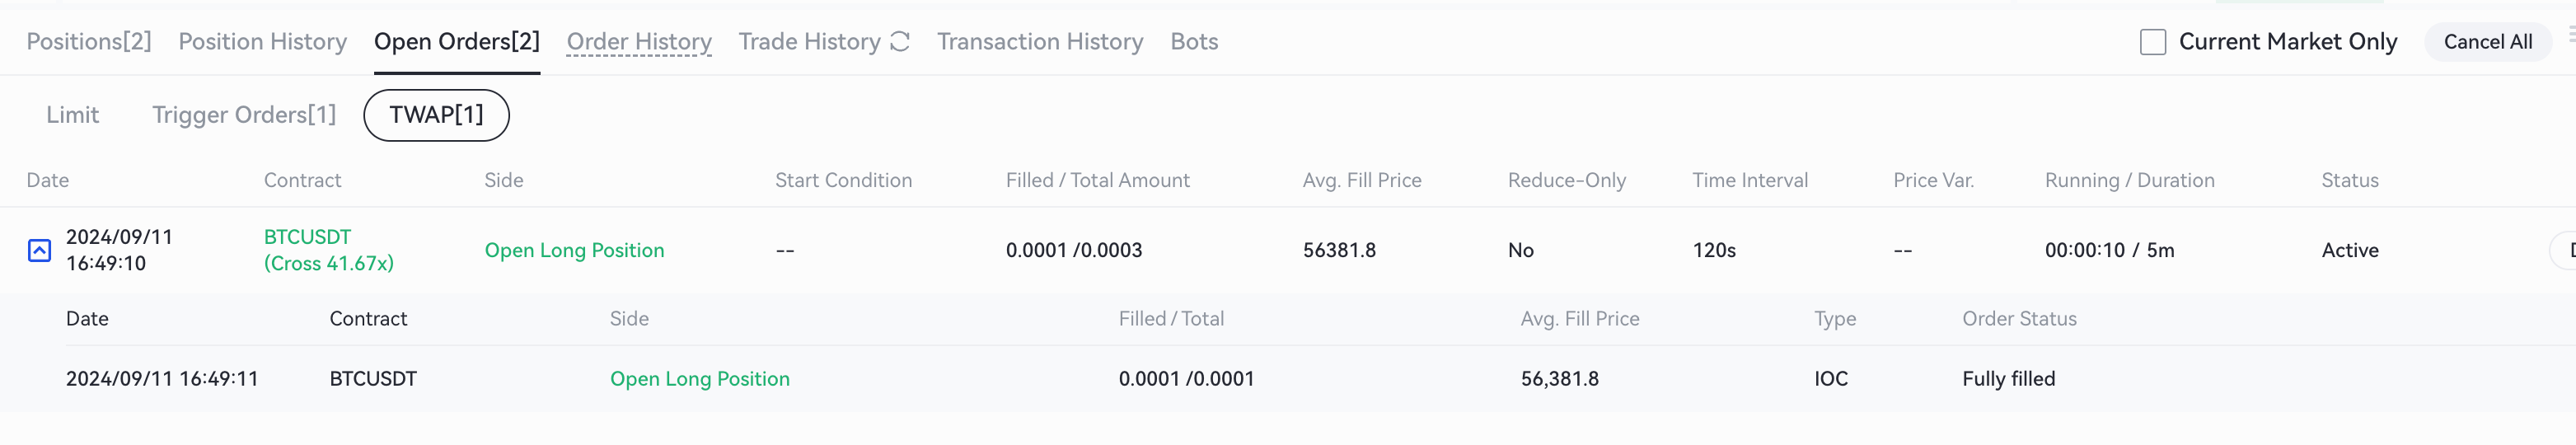This screenshot has width=2576, height=445.
Task: Open the green BTCUSDT contract link
Action: [307, 237]
